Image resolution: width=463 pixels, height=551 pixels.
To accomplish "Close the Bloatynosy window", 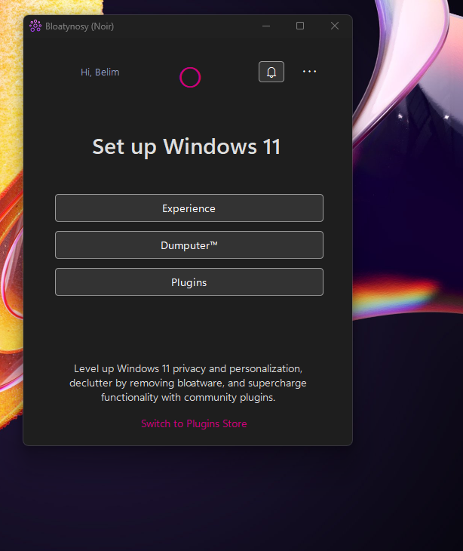I will point(335,26).
